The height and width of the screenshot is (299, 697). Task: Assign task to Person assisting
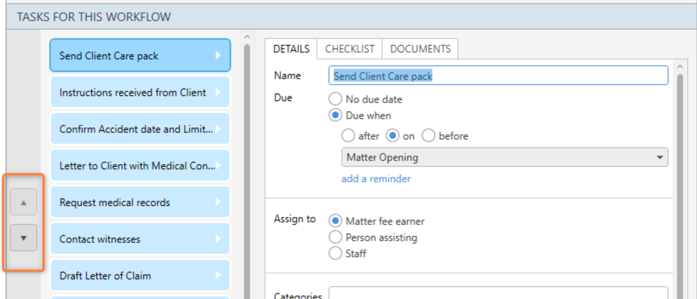[335, 237]
